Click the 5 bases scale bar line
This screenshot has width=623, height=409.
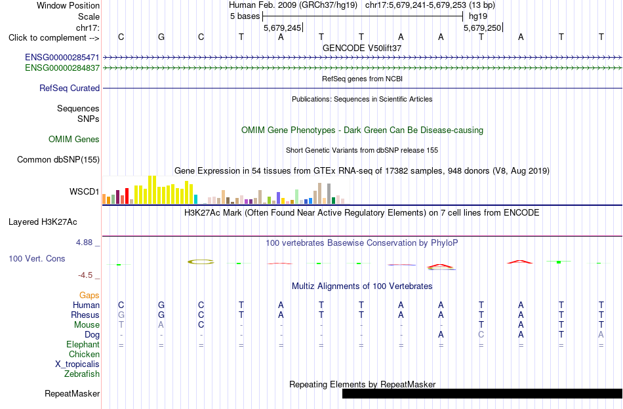point(363,16)
